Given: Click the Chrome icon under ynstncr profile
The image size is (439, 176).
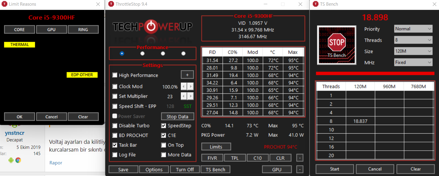Looking at the screenshot, I should coord(18,160).
